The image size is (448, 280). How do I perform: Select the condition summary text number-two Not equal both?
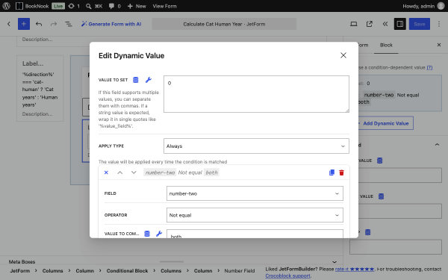(x=181, y=172)
